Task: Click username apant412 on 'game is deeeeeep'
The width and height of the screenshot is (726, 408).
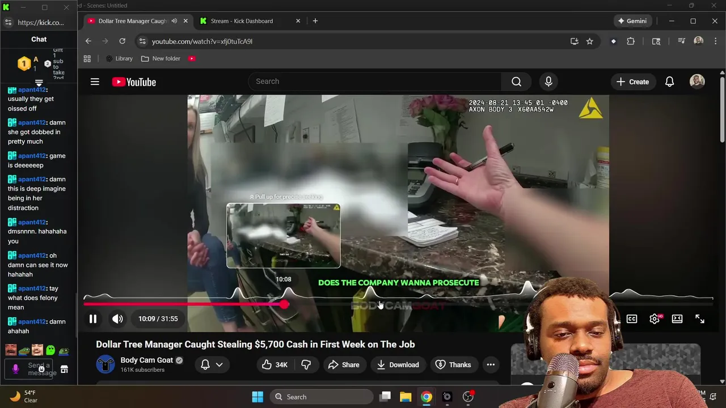Action: (x=32, y=156)
